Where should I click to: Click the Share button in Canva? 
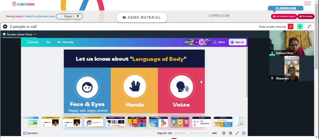pos(219,42)
